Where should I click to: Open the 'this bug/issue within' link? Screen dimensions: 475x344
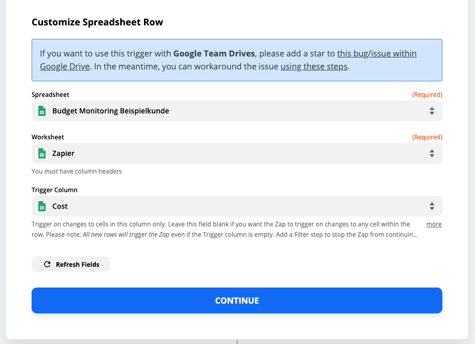point(377,54)
